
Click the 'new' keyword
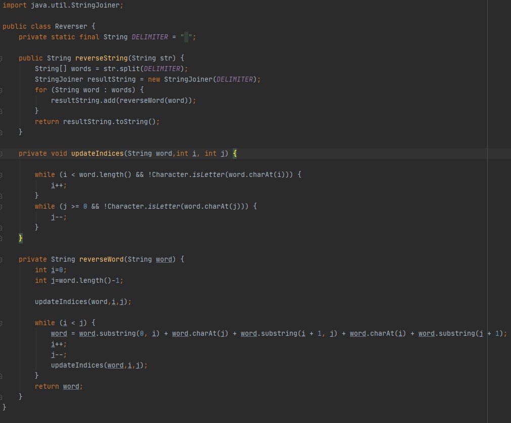(154, 79)
